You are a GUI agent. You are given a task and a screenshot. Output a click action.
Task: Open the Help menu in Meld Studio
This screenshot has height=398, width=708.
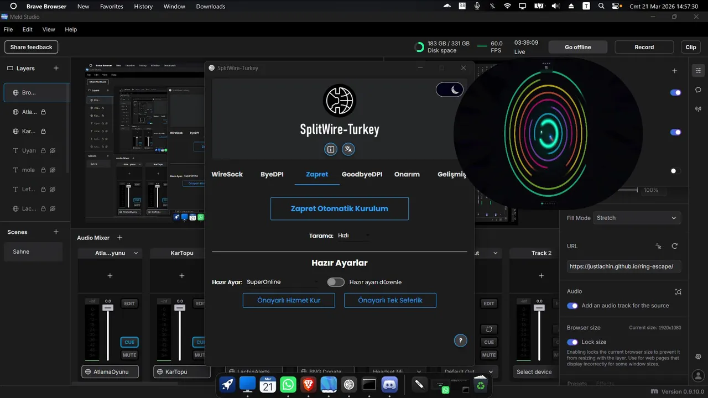click(71, 29)
